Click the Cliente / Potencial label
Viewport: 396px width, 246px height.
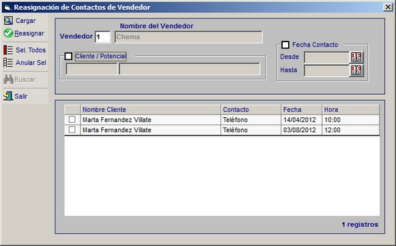(101, 56)
